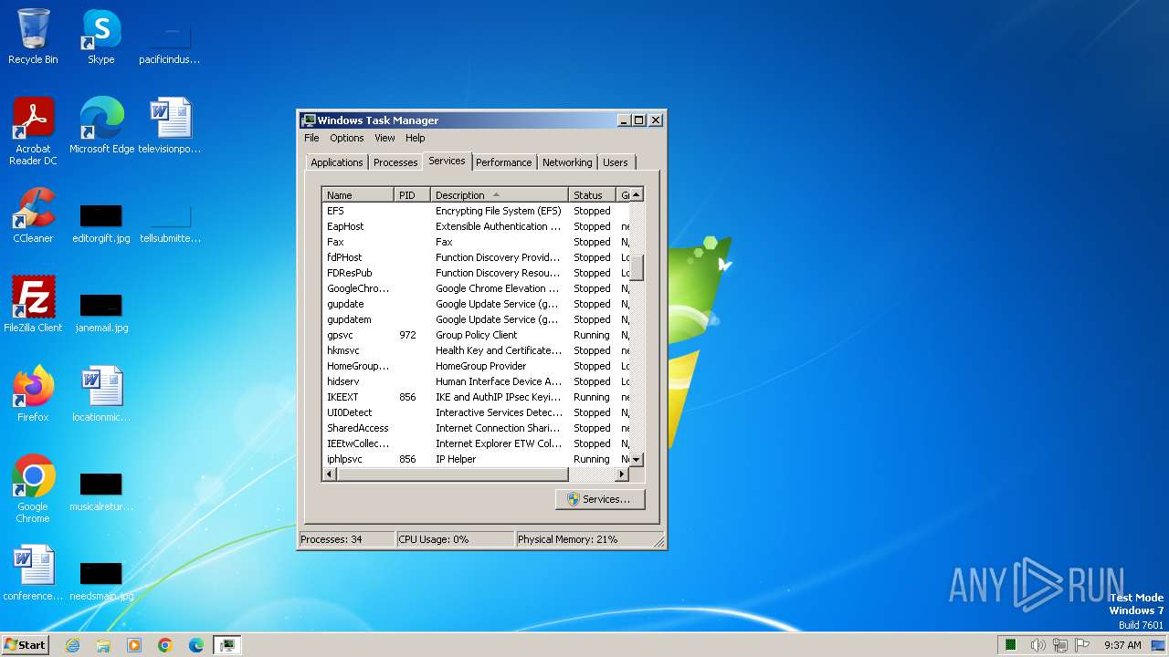Sort services by PID column header
1169x657 pixels.
pyautogui.click(x=413, y=195)
